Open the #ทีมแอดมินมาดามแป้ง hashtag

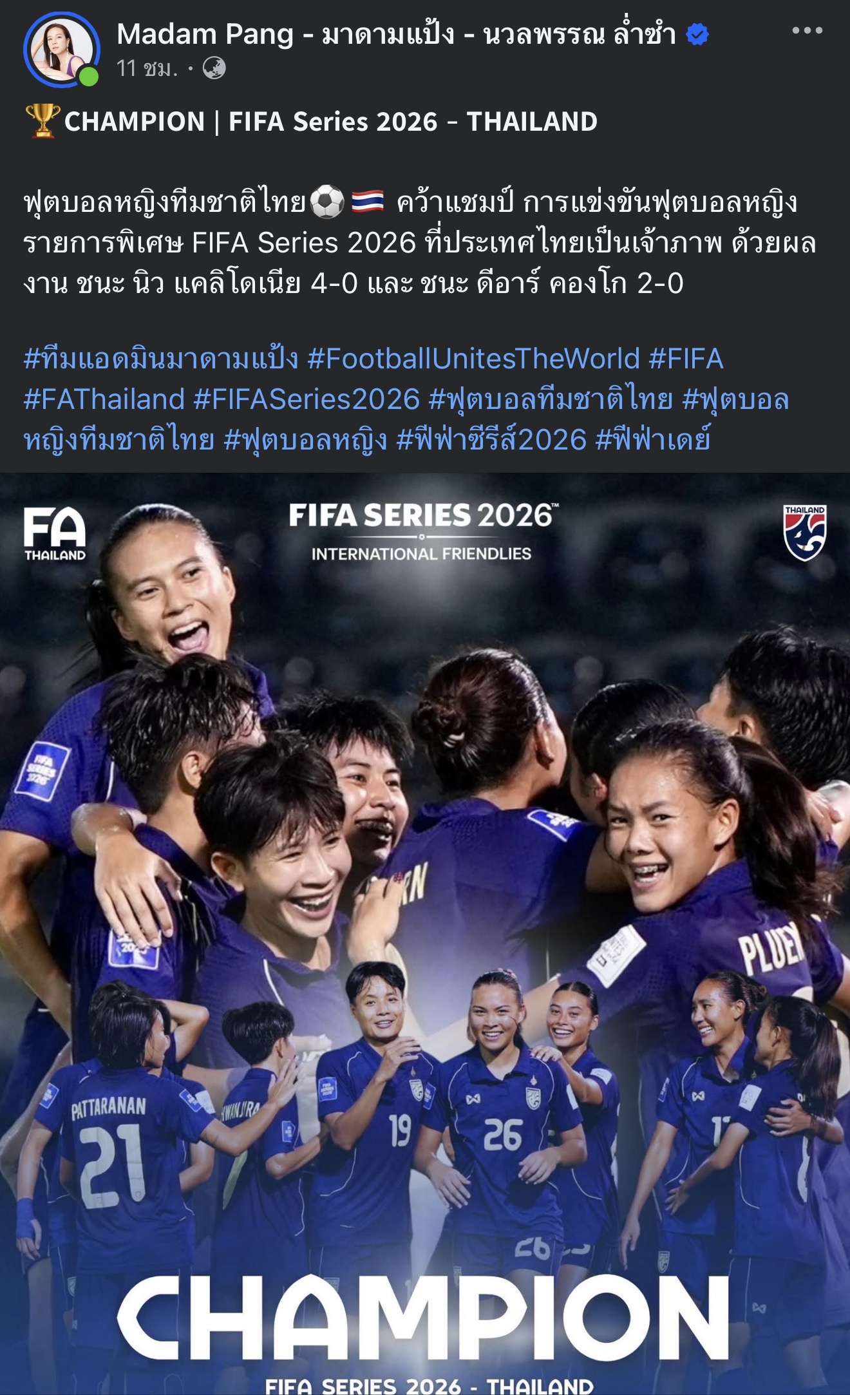tap(161, 359)
